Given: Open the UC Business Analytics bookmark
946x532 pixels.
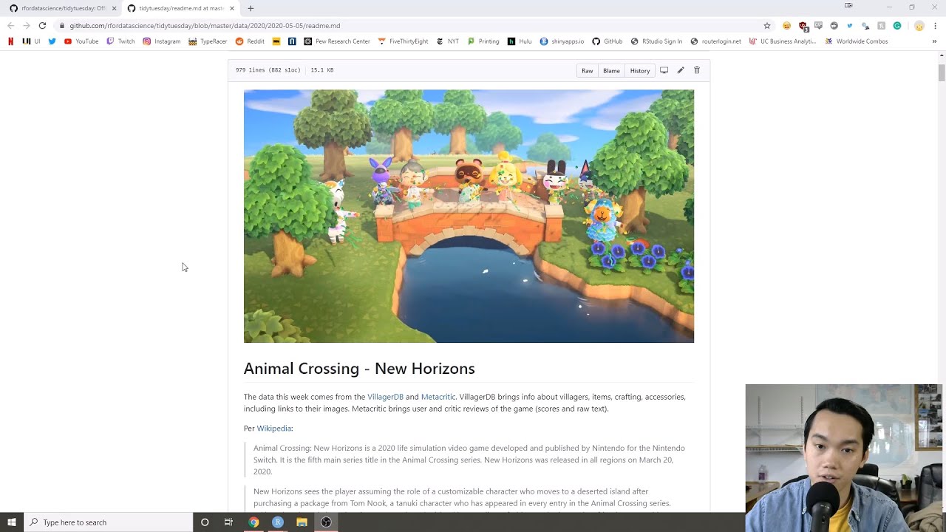Looking at the screenshot, I should click(x=783, y=41).
